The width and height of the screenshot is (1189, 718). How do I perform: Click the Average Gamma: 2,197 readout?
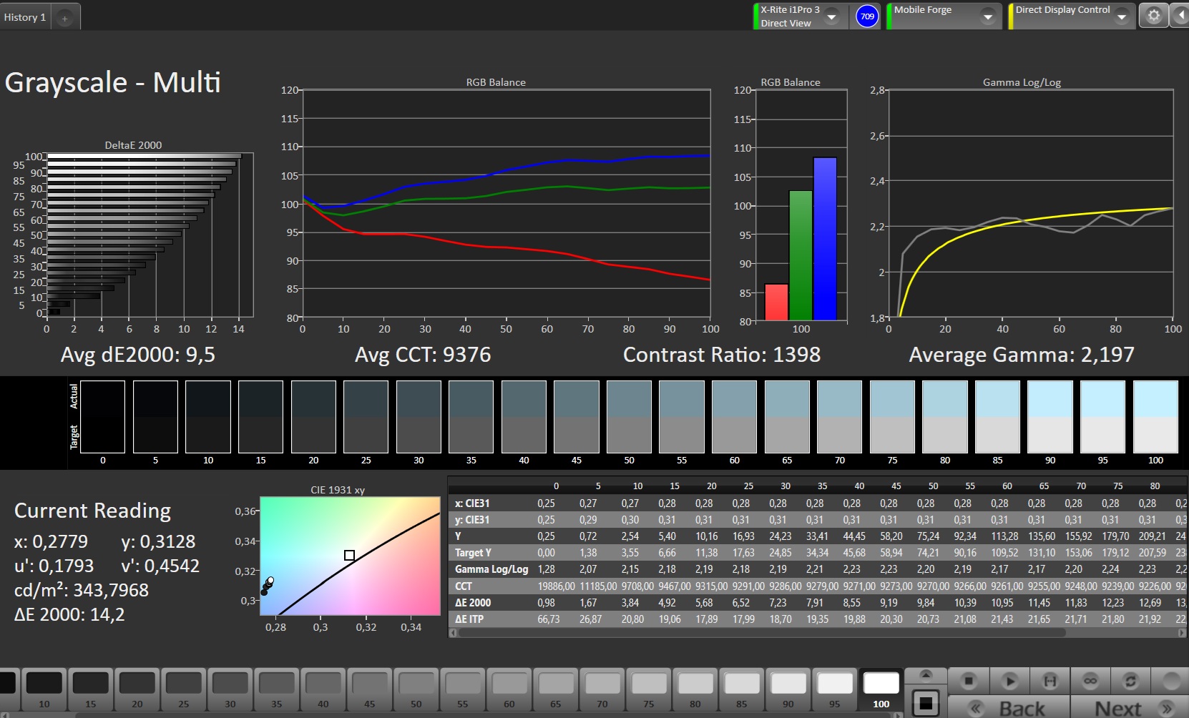click(x=1022, y=355)
